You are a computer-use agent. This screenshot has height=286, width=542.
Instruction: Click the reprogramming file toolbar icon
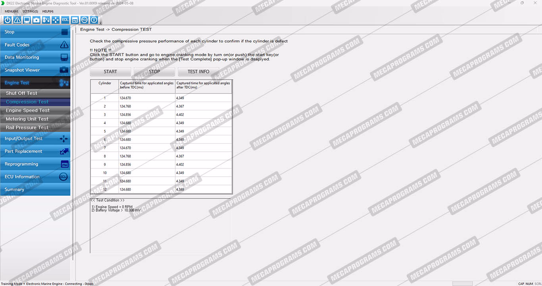[75, 20]
